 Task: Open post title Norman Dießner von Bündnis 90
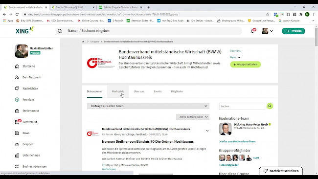148,141
